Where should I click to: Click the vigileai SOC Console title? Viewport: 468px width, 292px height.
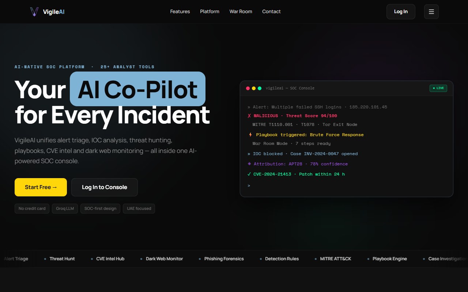(290, 88)
